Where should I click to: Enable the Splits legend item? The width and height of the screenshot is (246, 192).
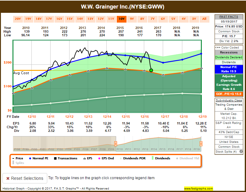click(x=18, y=163)
